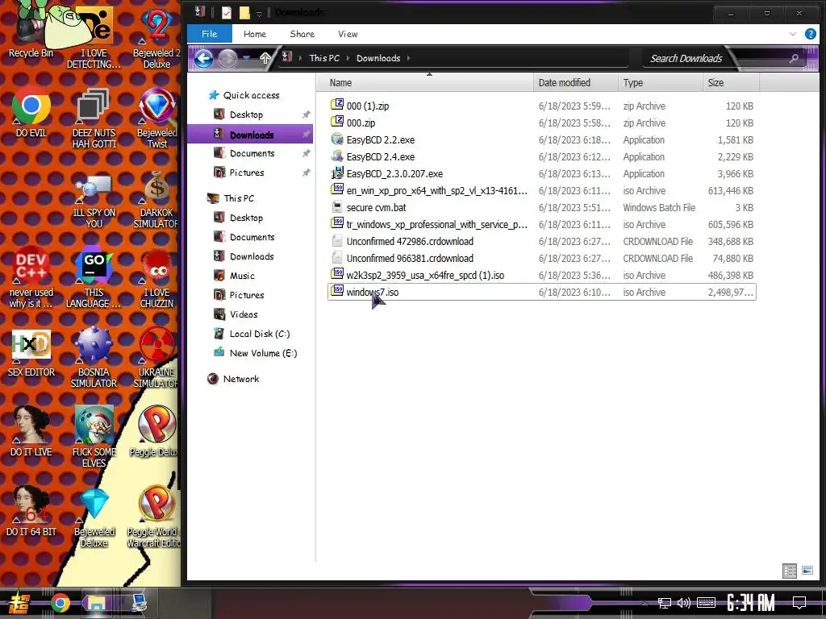Open DEEZ NUTS HAH GOTTI desktop shortcut
Image resolution: width=826 pixels, height=619 pixels.
coord(94,117)
